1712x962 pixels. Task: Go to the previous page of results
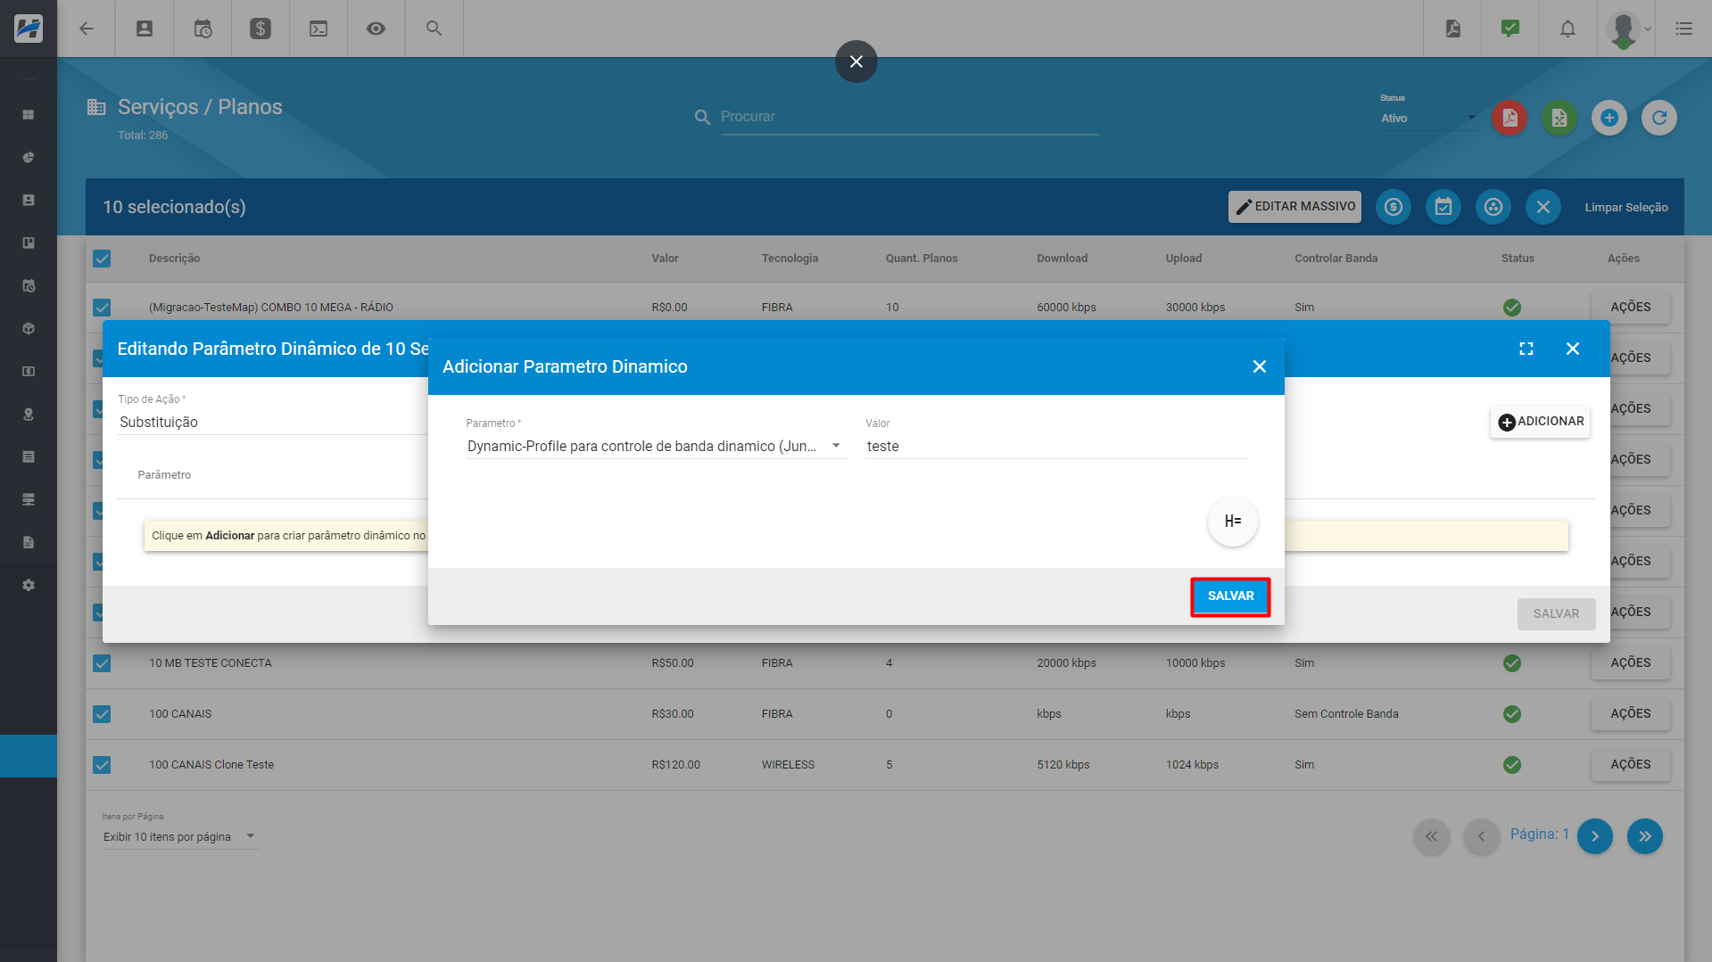click(1481, 836)
